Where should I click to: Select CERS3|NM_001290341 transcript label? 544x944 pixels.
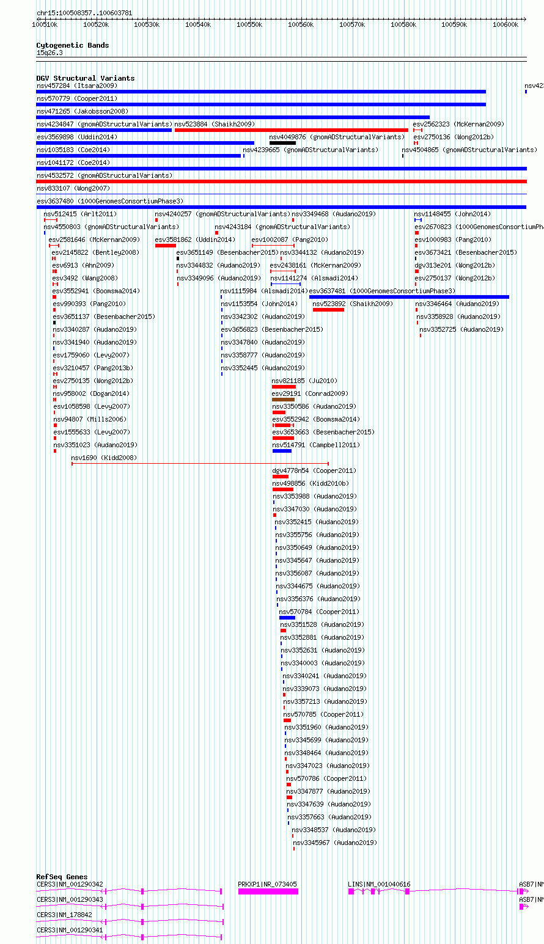[70, 930]
